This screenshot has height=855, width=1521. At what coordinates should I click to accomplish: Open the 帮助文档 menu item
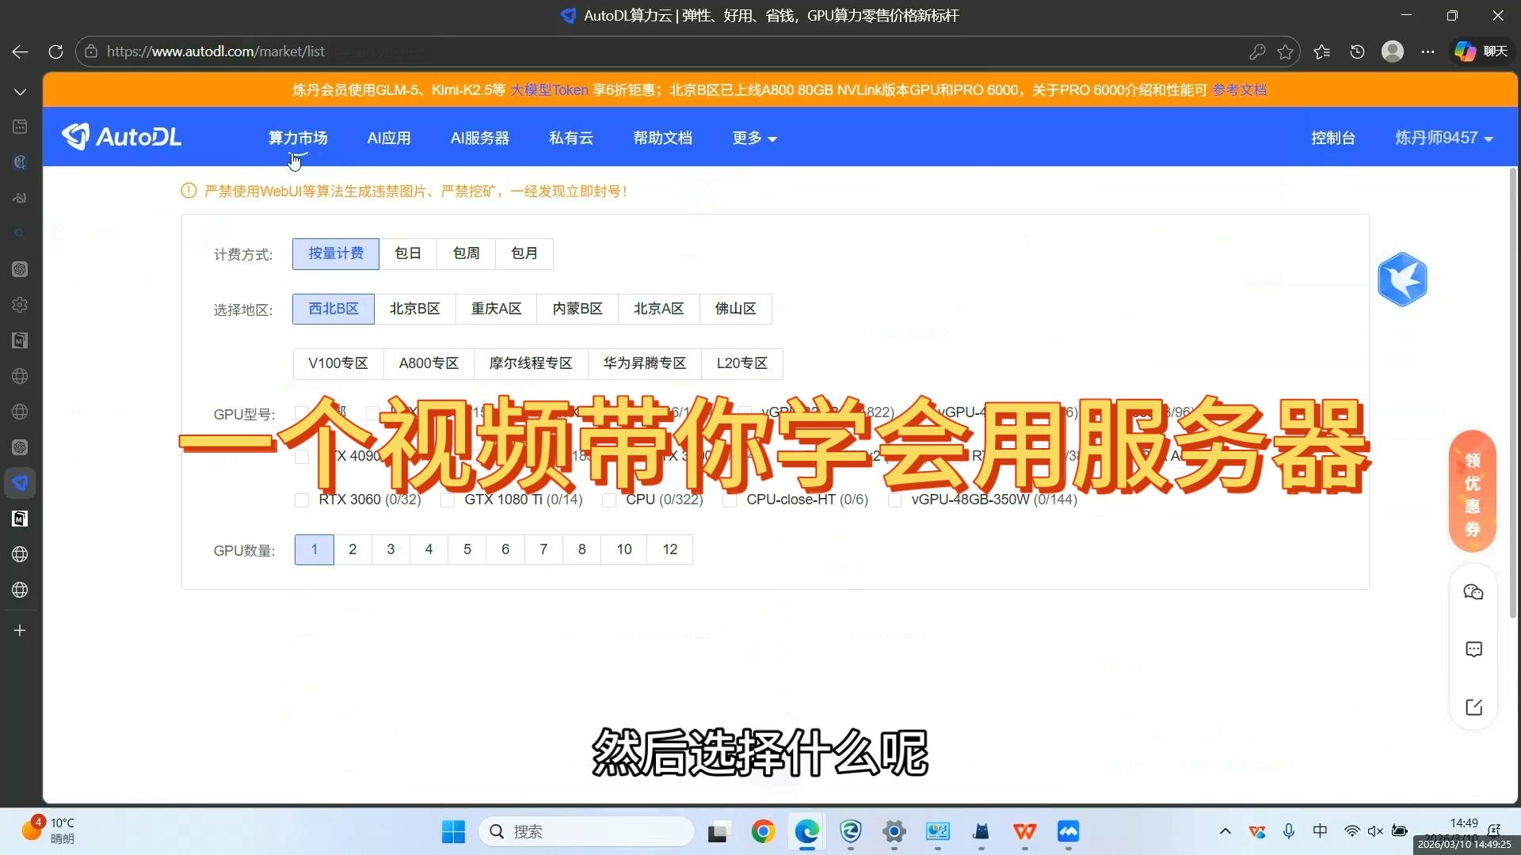coord(662,138)
